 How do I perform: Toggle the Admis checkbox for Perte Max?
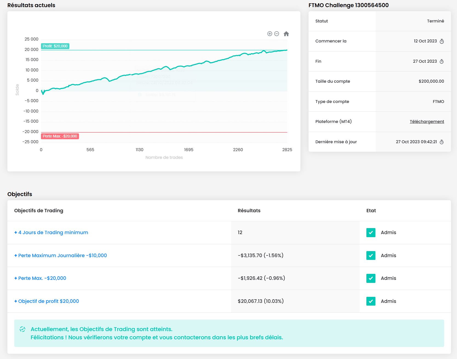371,278
